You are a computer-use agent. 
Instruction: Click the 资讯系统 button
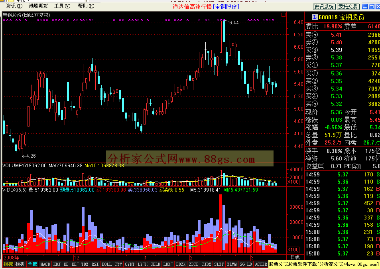click(x=324, y=7)
